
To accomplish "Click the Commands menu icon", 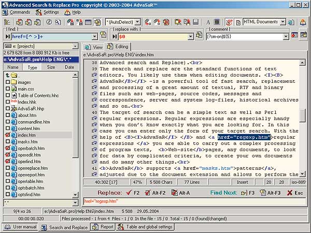I will tap(5, 12).
